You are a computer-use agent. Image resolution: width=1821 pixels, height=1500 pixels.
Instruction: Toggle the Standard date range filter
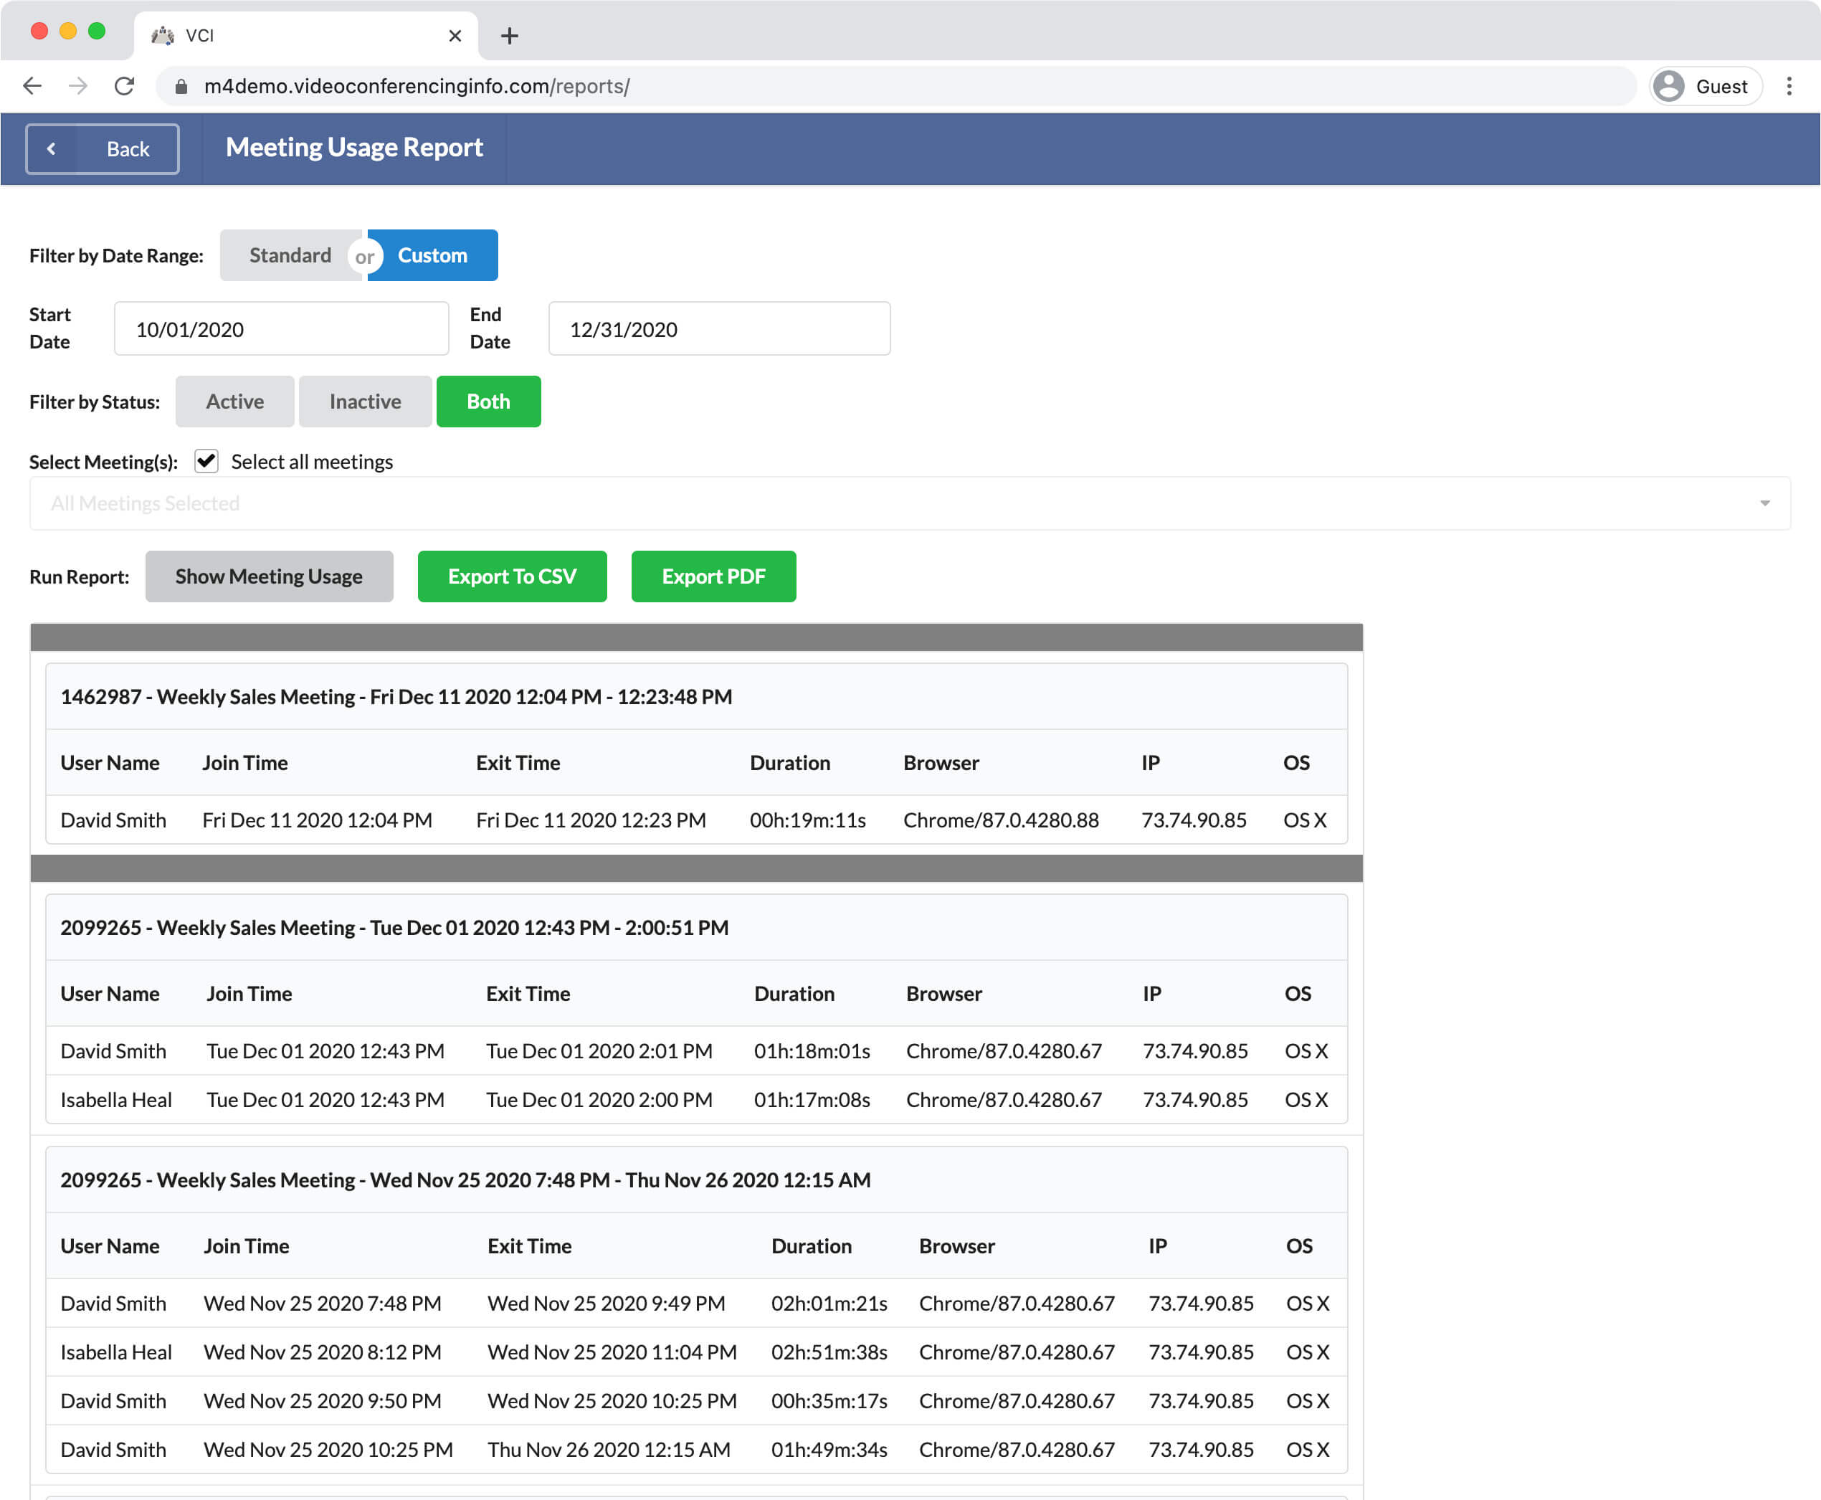290,254
